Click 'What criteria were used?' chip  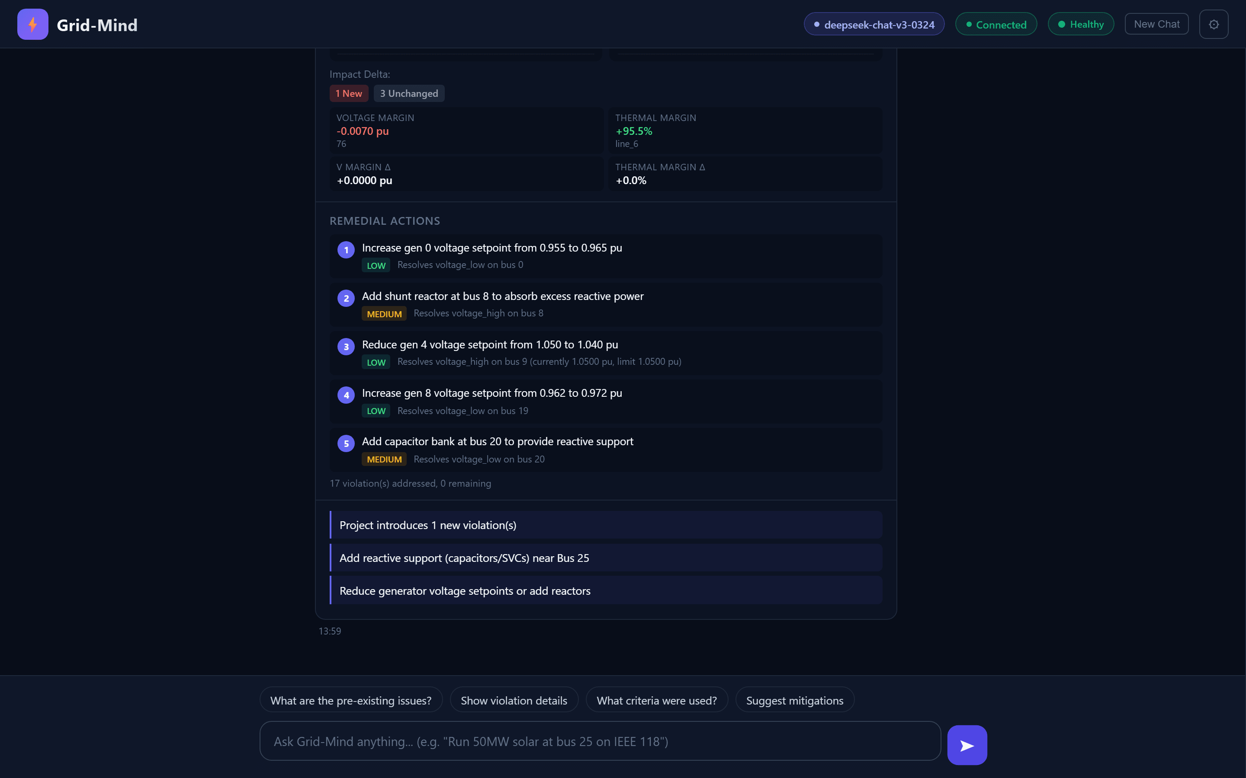656,700
